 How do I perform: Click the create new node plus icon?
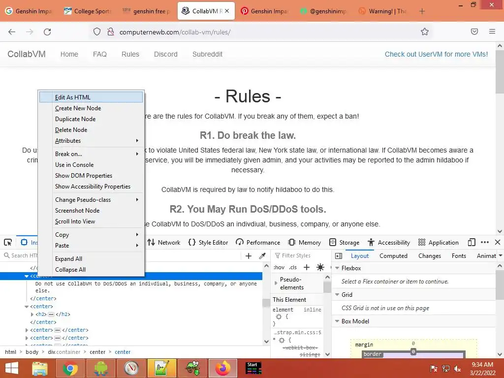click(249, 256)
